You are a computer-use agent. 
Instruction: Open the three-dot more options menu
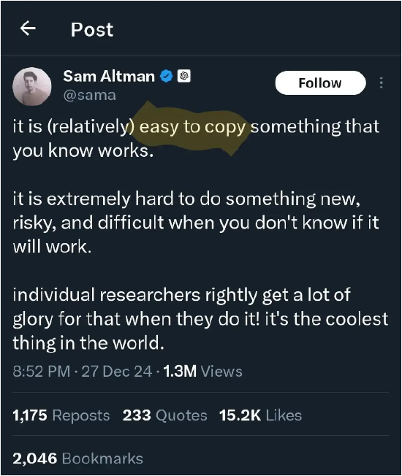381,83
